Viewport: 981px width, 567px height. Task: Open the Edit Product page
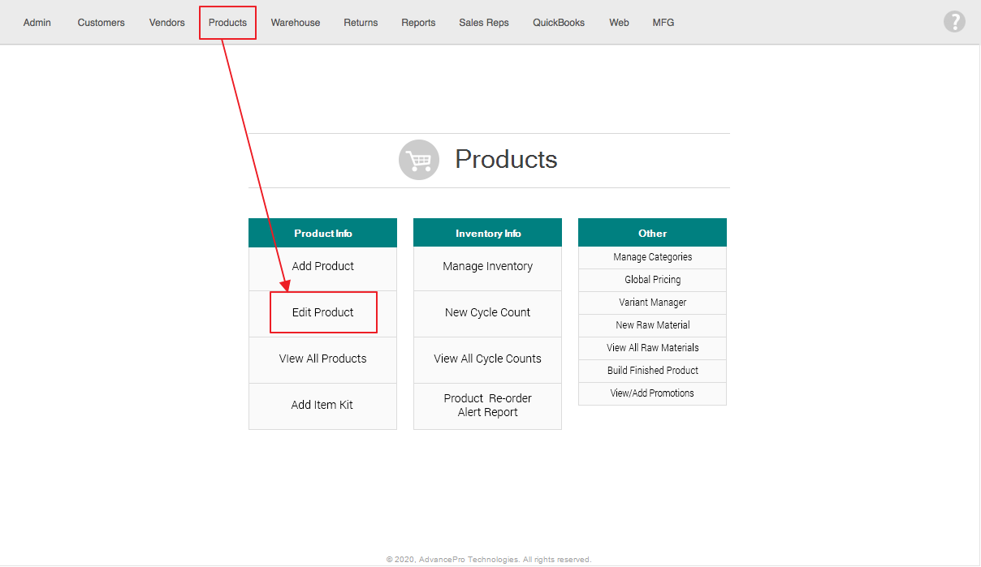(x=323, y=312)
